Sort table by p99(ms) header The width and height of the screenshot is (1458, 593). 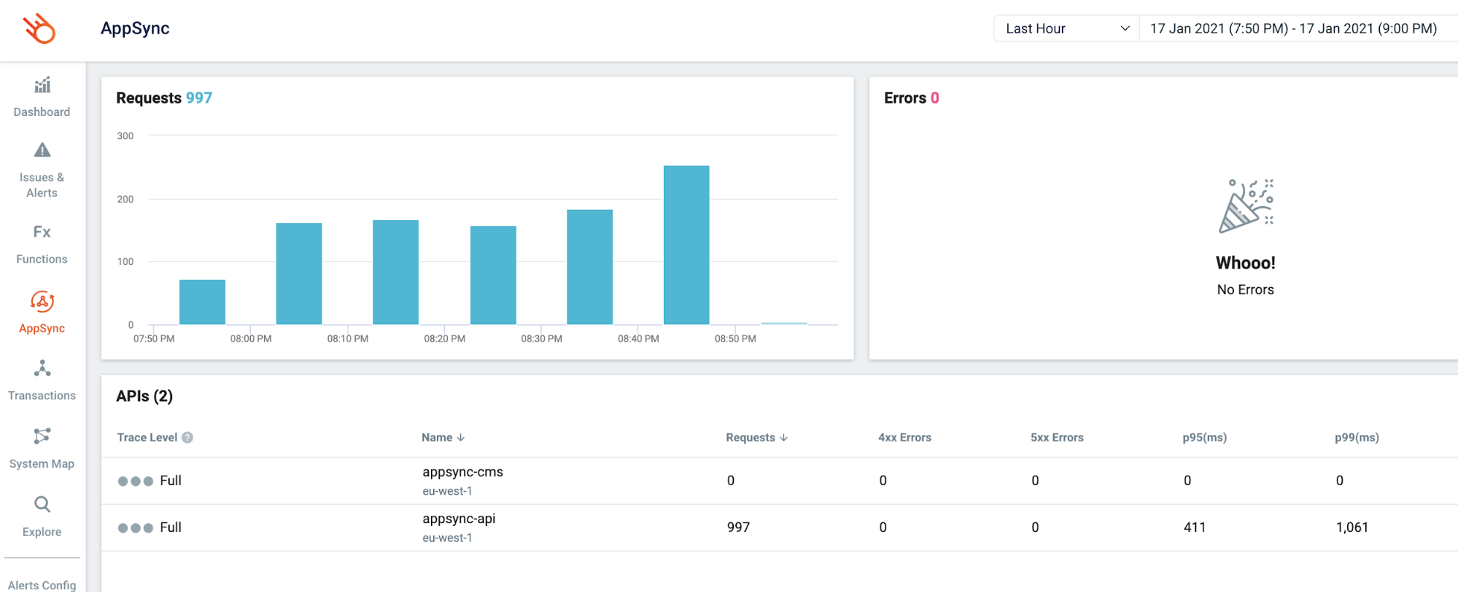tap(1357, 437)
